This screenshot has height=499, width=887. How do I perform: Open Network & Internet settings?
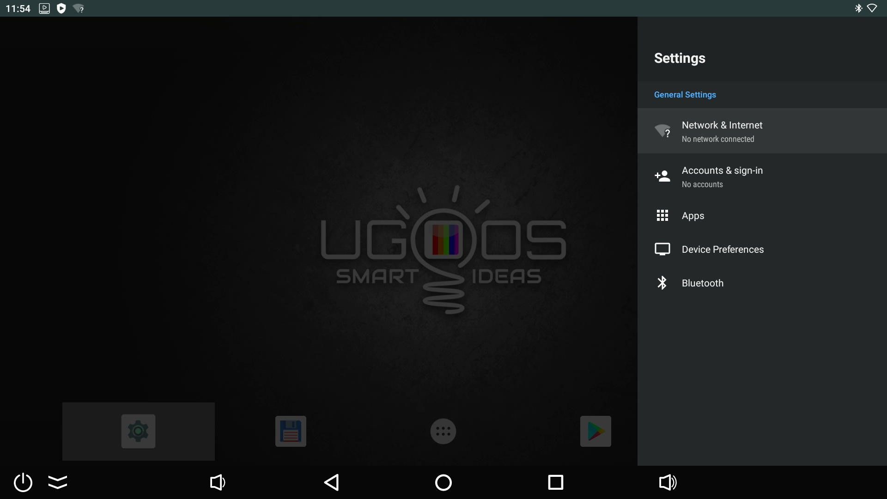(x=762, y=131)
